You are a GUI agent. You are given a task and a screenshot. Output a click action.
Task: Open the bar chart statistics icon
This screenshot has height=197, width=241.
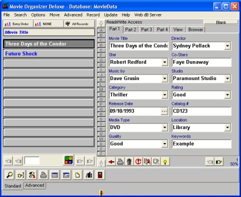pos(89,175)
